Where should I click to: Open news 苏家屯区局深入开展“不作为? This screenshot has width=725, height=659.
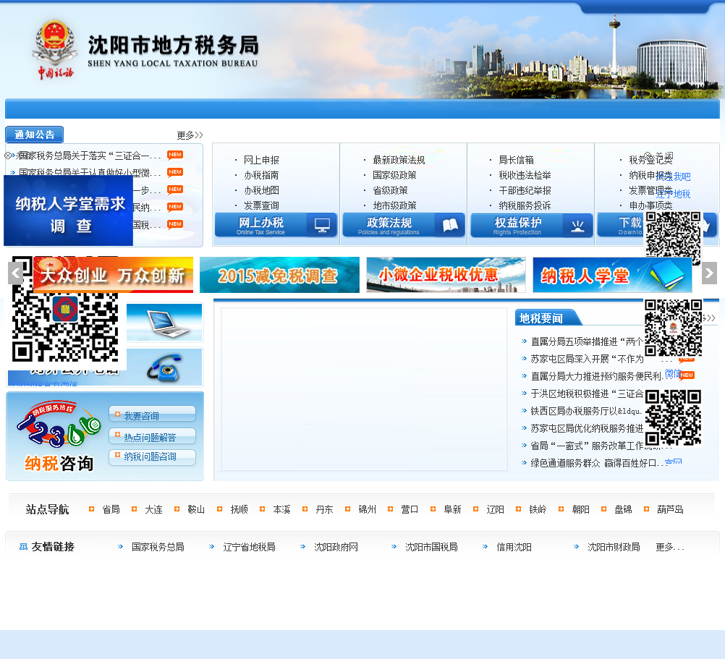pyautogui.click(x=587, y=359)
